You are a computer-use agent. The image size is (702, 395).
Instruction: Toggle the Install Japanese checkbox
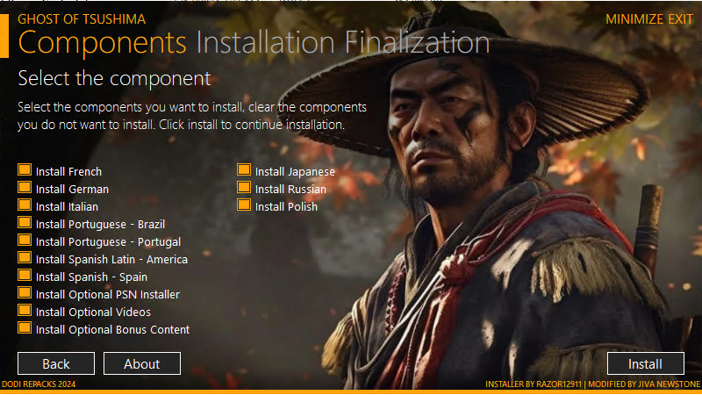244,170
